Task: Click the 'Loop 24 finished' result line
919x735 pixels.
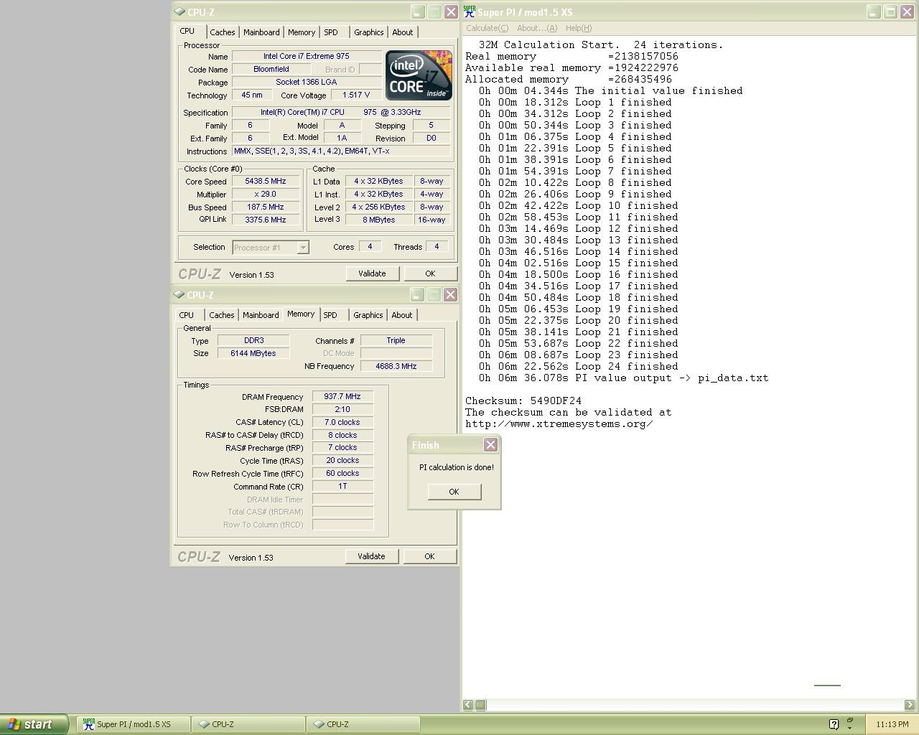Action: pos(579,366)
